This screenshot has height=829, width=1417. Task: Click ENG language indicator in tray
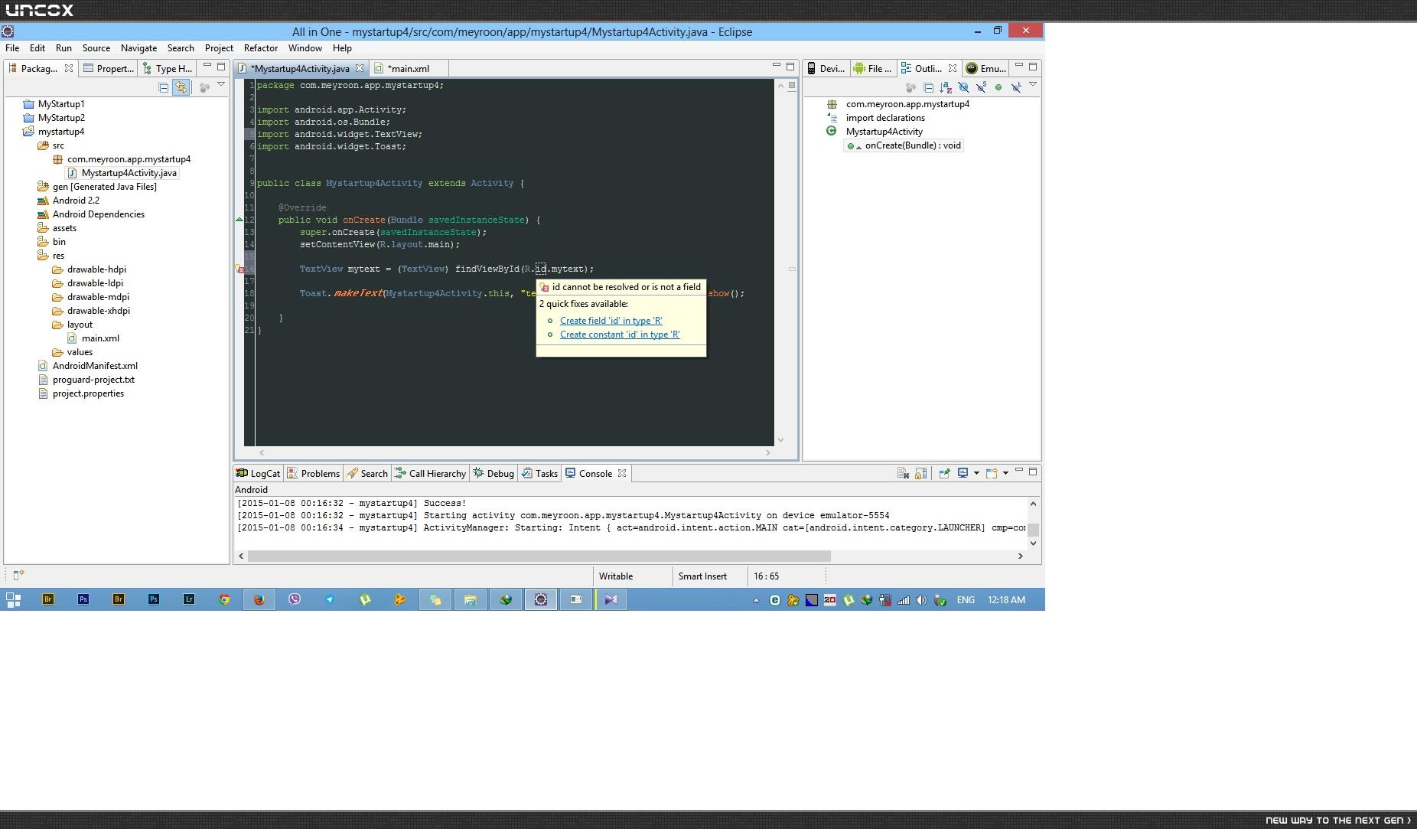tap(966, 600)
